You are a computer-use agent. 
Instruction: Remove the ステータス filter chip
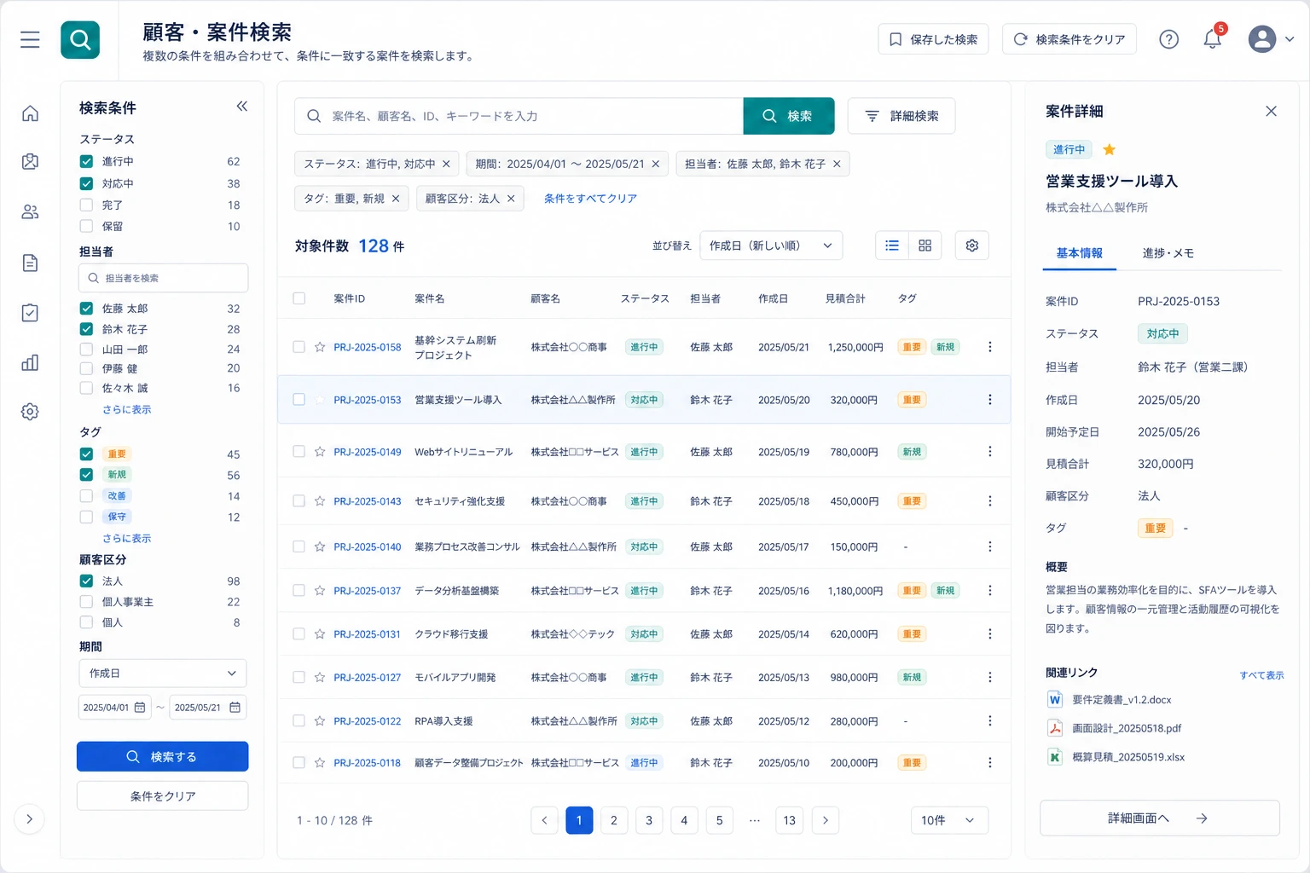(x=446, y=165)
